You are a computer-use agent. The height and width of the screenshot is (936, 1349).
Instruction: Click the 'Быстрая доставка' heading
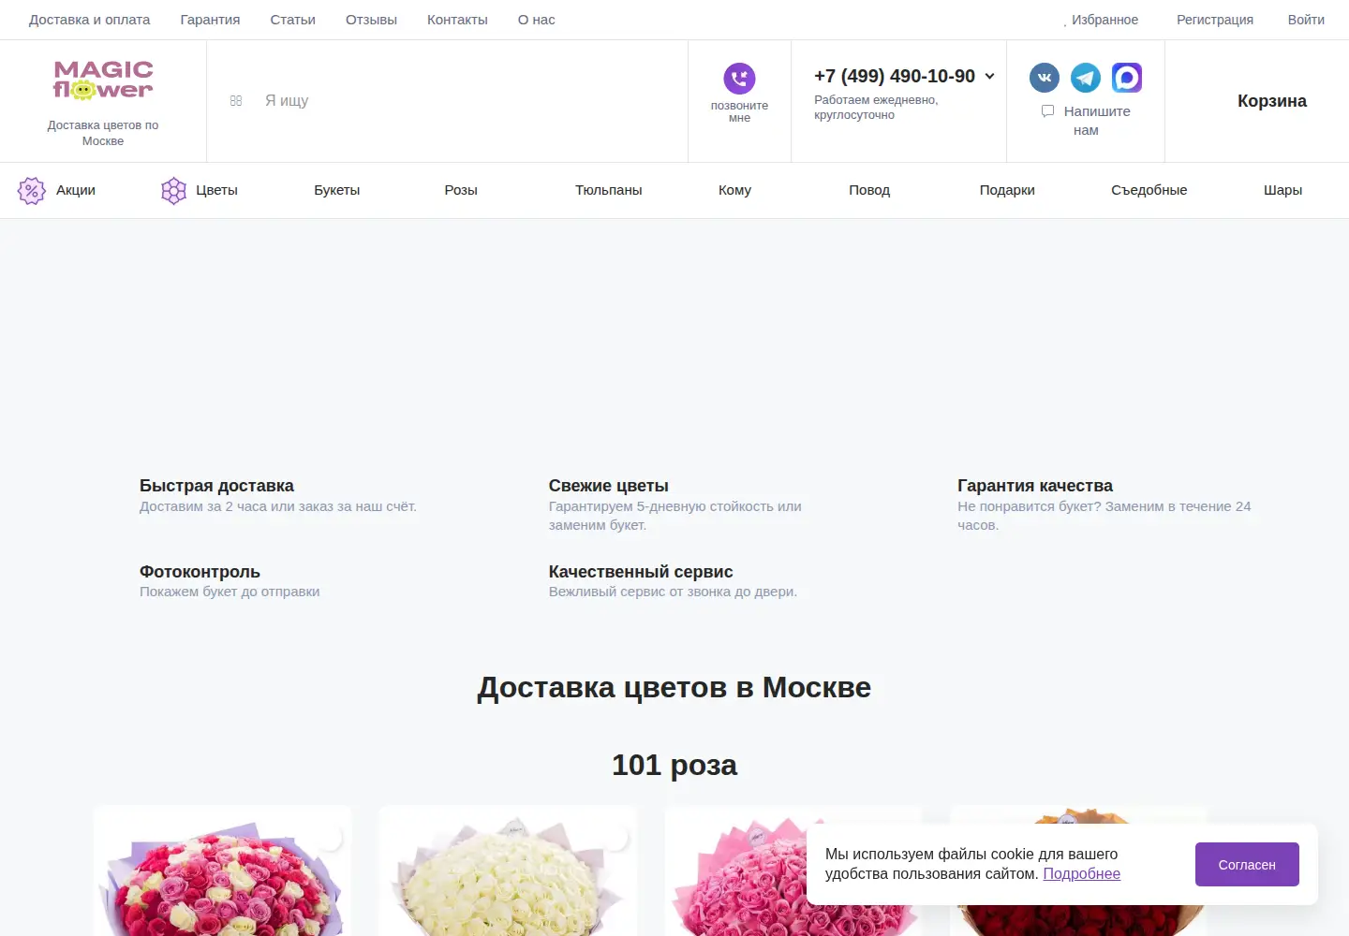click(216, 486)
